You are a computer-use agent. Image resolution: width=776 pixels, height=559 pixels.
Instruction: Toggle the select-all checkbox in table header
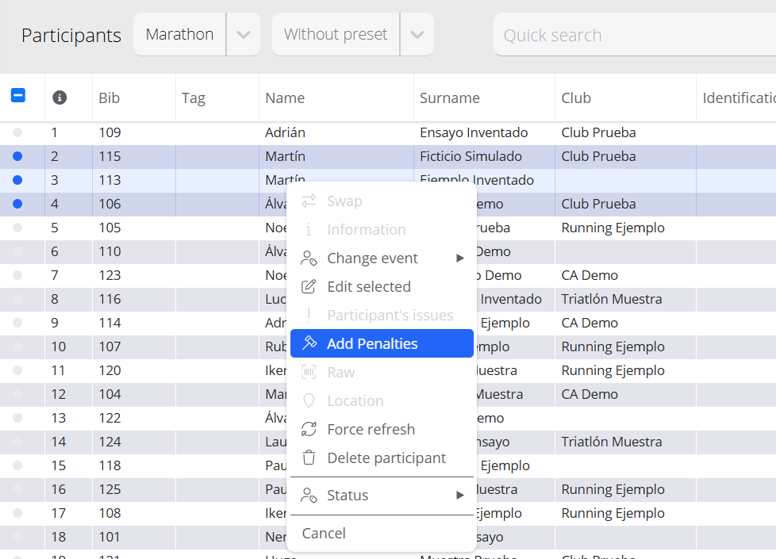coord(18,95)
